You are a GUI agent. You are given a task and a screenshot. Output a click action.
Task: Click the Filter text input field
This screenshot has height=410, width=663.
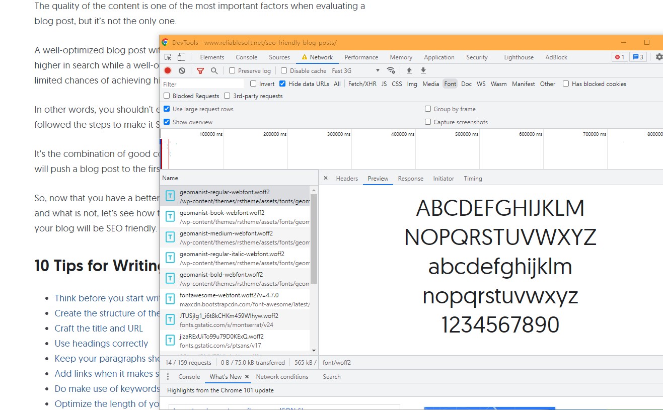tap(202, 84)
